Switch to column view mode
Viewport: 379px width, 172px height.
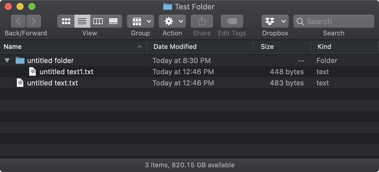coord(98,21)
